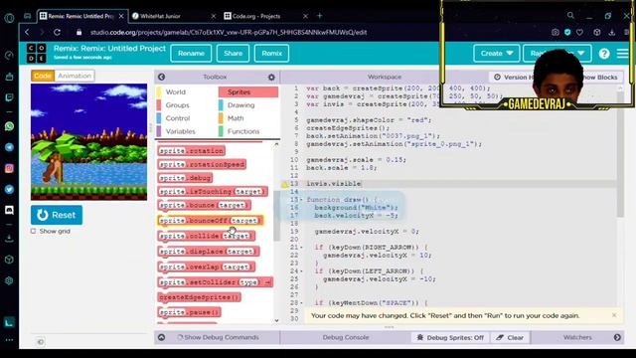Open Telegram from the browser sidebar
Screen dimensions: 636x358
click(9, 147)
